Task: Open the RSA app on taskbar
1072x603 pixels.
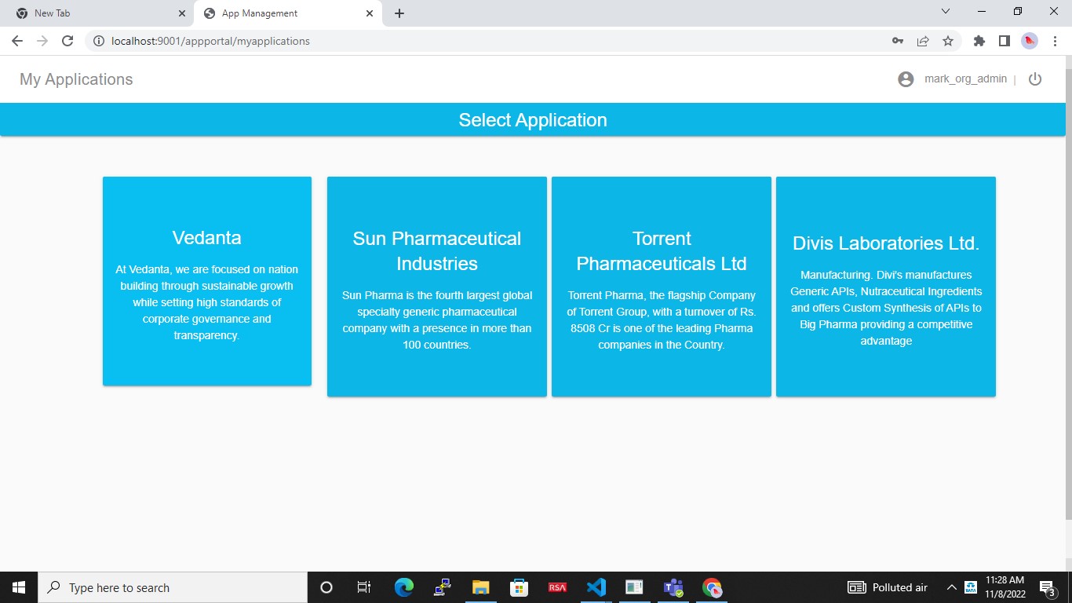Action: [557, 587]
